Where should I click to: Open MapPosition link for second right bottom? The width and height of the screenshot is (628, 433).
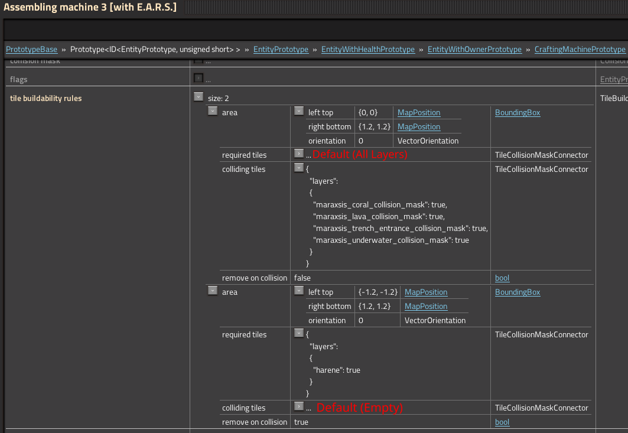point(426,306)
